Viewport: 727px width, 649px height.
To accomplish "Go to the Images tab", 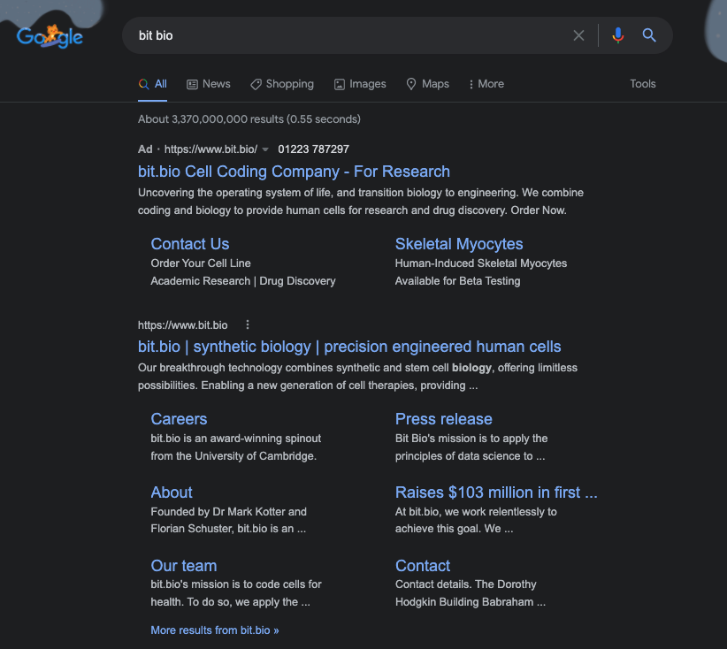I will tap(360, 84).
